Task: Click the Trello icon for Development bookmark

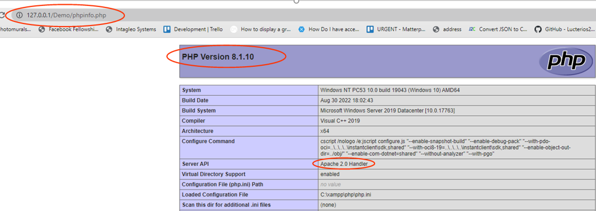Action: click(167, 29)
